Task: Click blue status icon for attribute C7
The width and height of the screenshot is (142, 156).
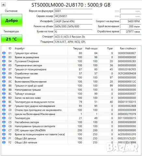Action: coord(4,130)
